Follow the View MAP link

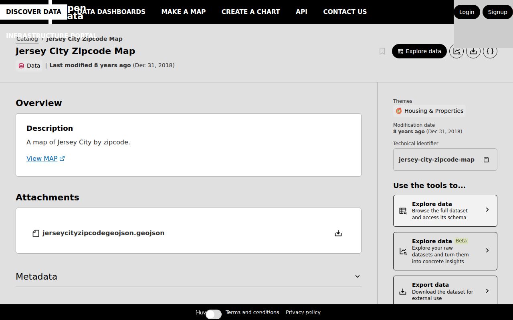[x=46, y=158]
